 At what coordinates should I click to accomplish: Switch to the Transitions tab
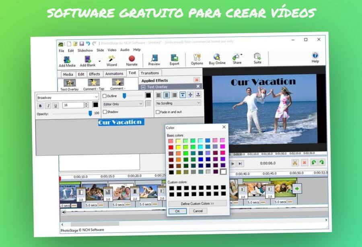[150, 73]
